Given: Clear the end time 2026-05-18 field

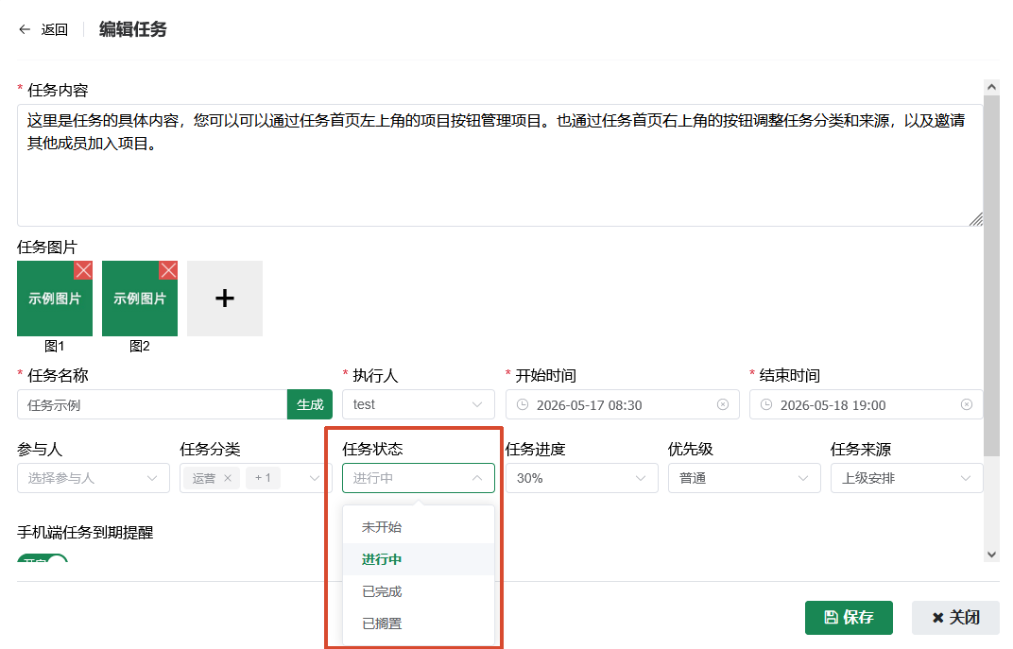Looking at the screenshot, I should point(967,404).
